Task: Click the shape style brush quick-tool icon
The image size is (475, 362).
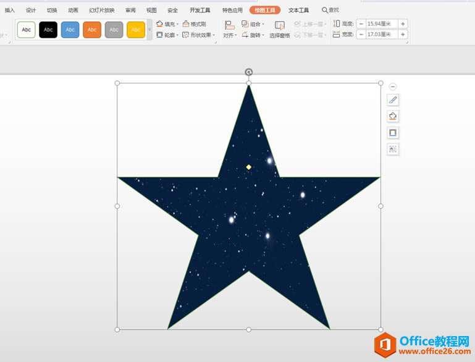Action: 393,100
